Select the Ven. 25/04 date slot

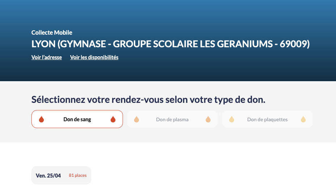(61, 175)
